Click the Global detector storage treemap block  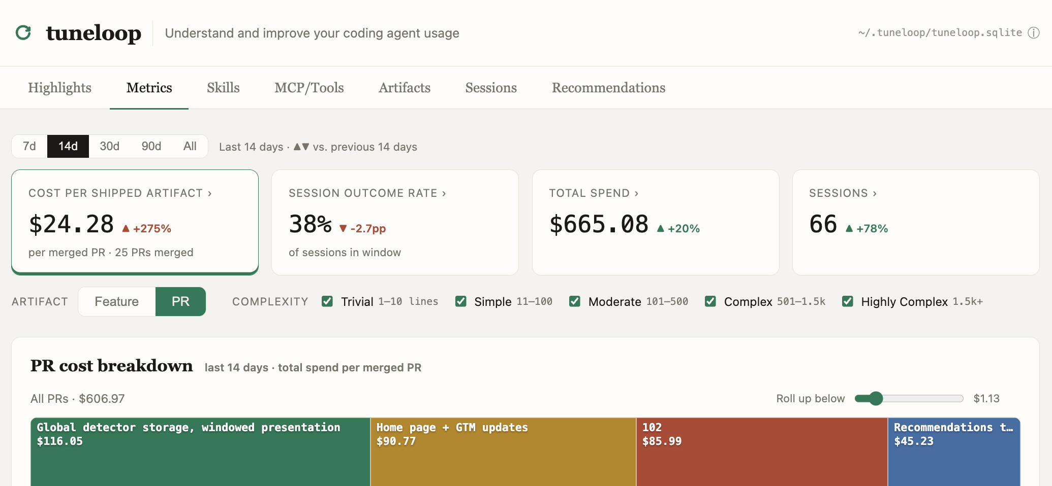point(200,452)
